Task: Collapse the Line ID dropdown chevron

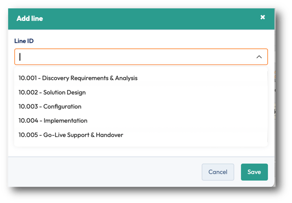Action: point(259,57)
